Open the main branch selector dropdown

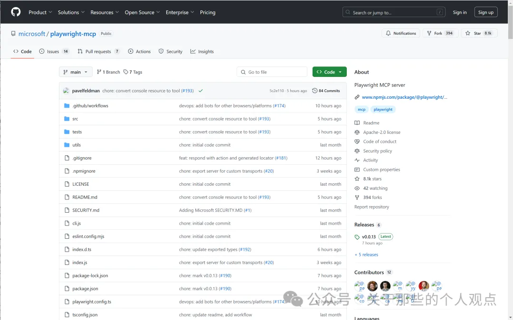76,72
